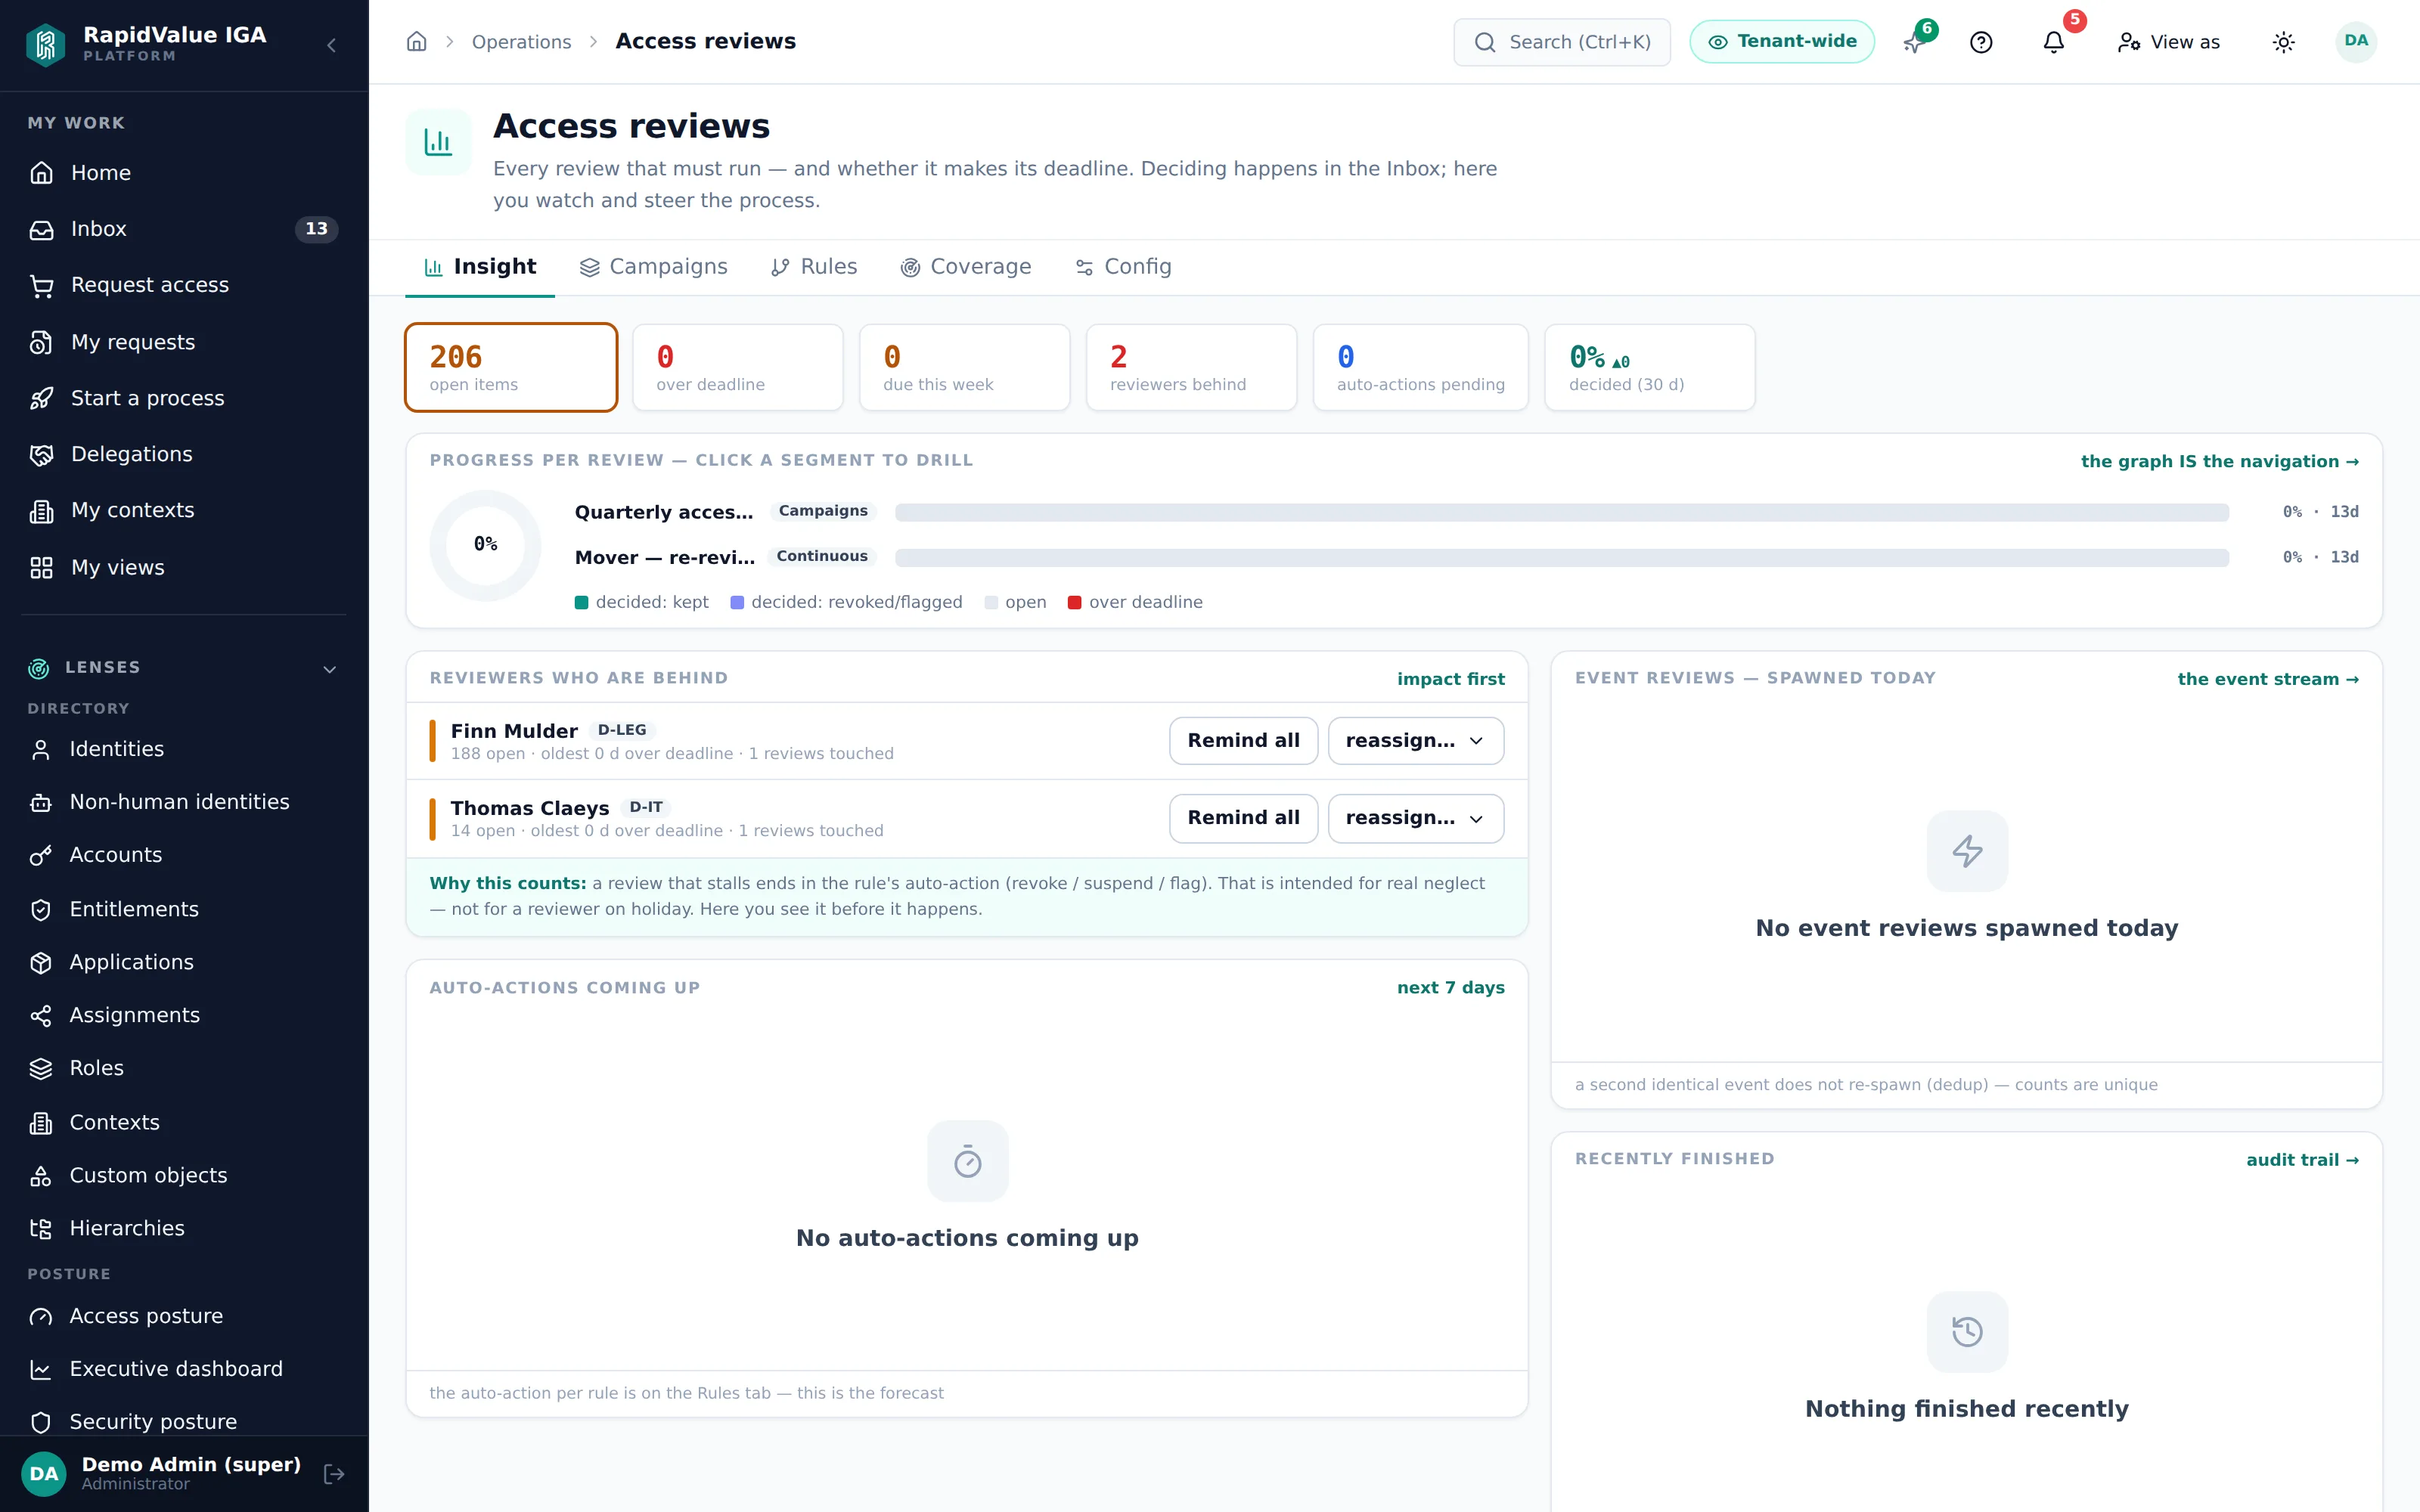Open Contexts in the directory

point(184,1122)
